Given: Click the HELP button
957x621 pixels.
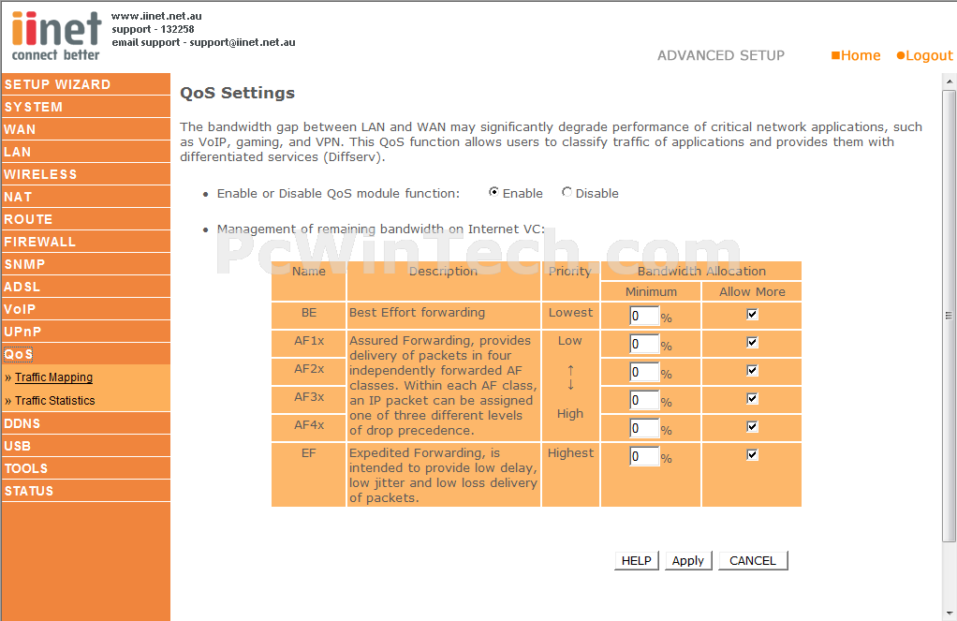Looking at the screenshot, I should [637, 560].
